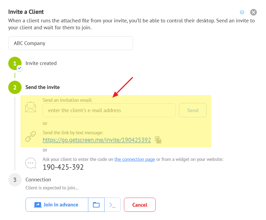Screen dimensions: 266x220
Task: Click the ABC Company name field
Action: coord(70,43)
